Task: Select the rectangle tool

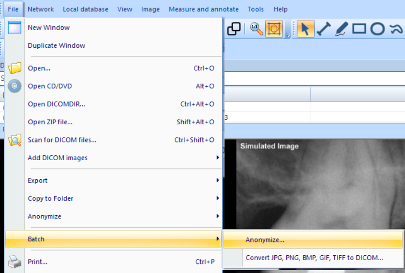Action: point(360,29)
